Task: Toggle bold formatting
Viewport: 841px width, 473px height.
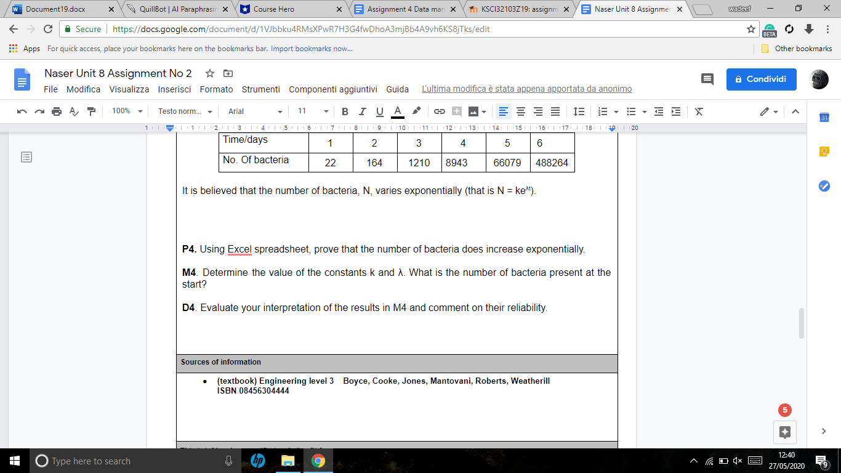Action: pyautogui.click(x=345, y=111)
